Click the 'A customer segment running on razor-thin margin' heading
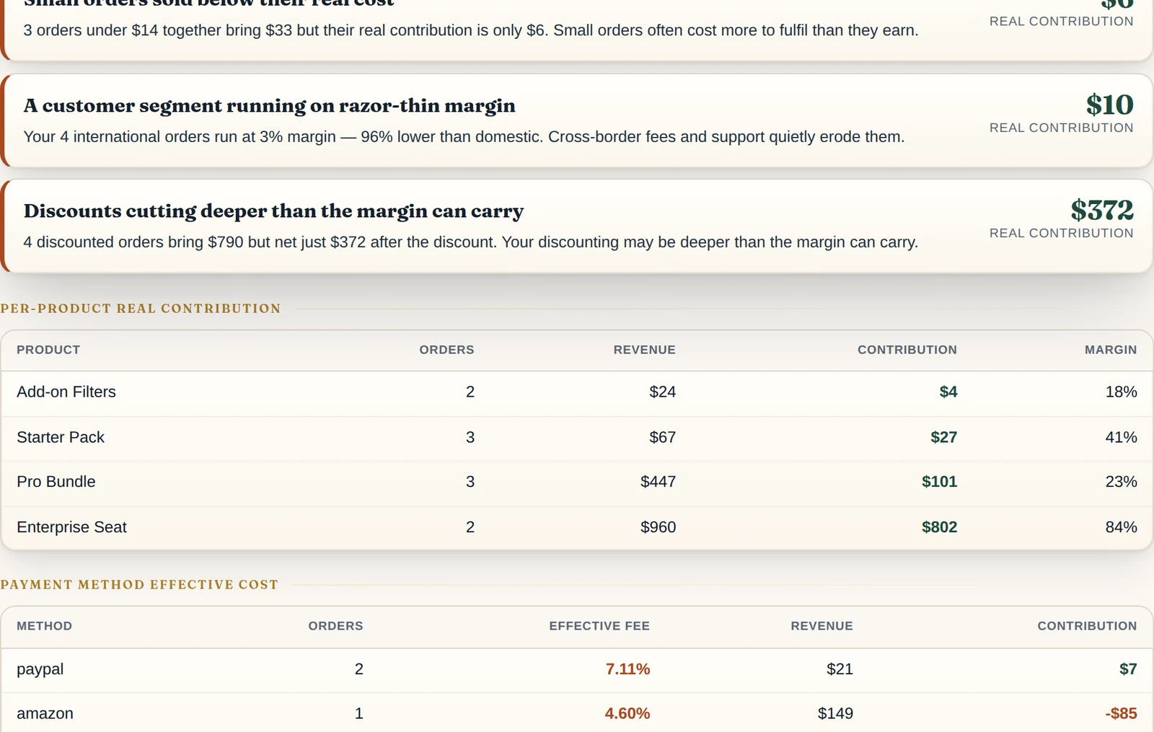Screen dimensions: 1154x732 tap(269, 106)
